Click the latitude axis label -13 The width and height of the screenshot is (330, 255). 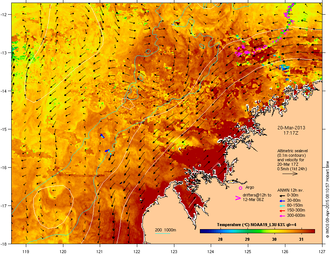pyautogui.click(x=4, y=52)
